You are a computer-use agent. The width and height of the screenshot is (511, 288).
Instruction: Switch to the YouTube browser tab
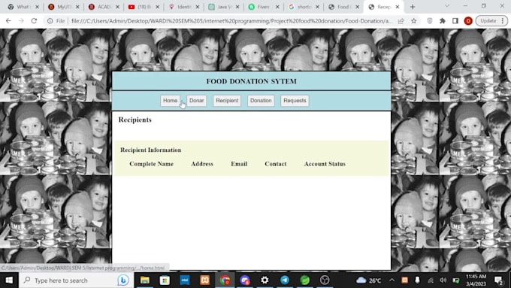(144, 7)
